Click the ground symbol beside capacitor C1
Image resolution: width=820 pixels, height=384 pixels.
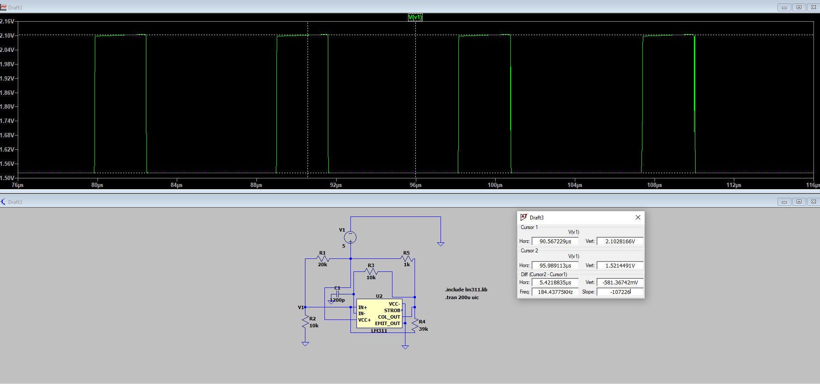point(331,302)
